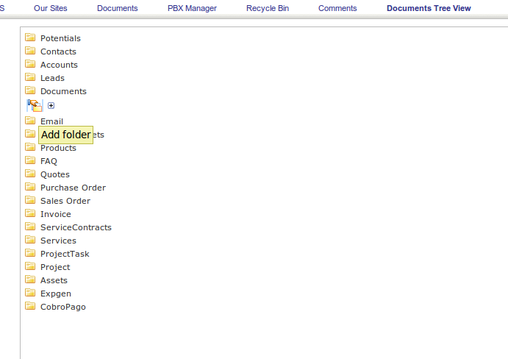Open the Documents tree item
This screenshot has height=359, width=508.
click(x=63, y=91)
